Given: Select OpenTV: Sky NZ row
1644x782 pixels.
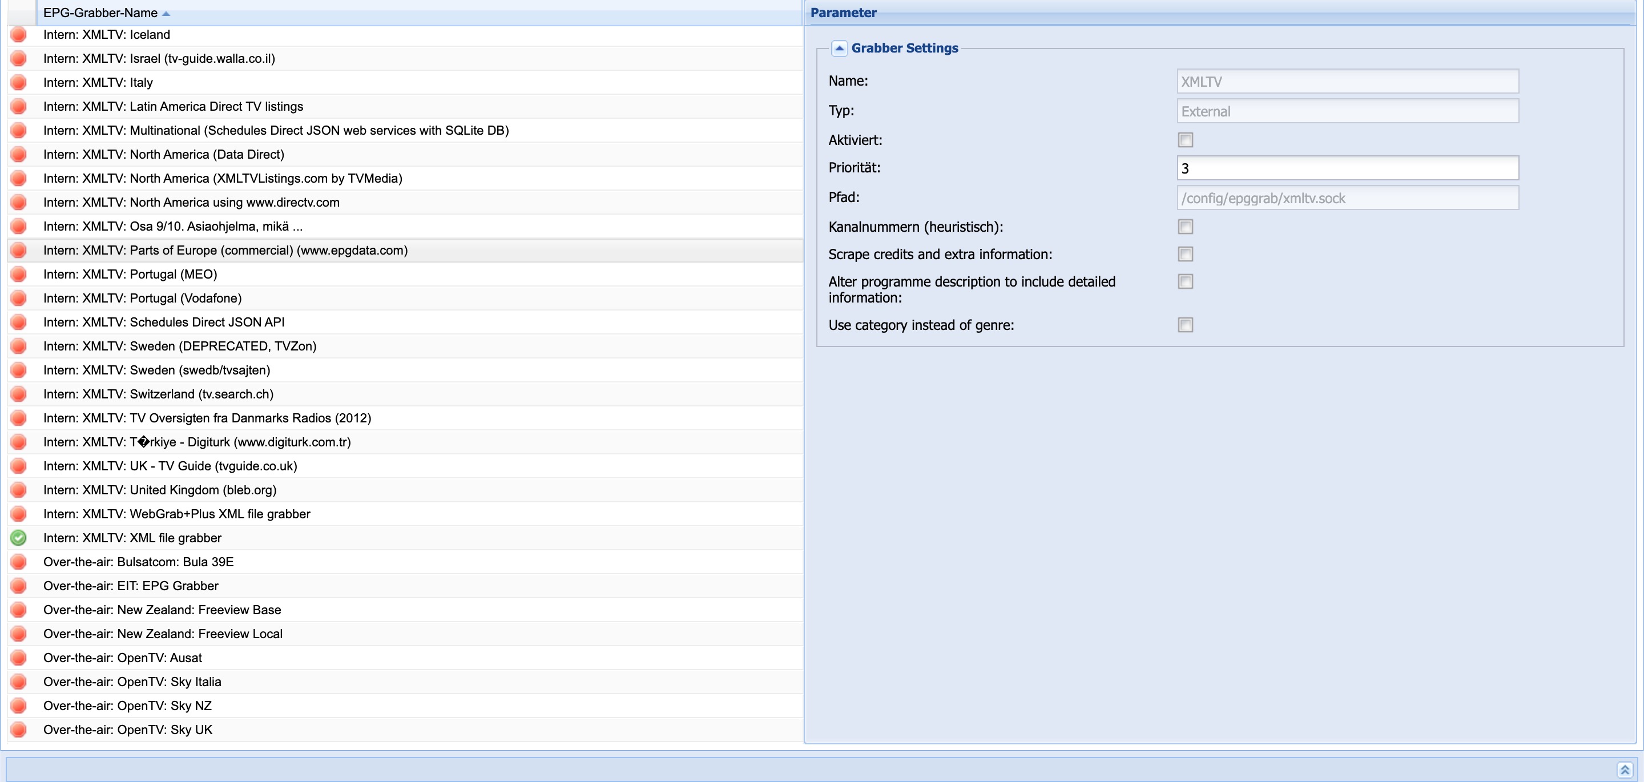Looking at the screenshot, I should [x=405, y=706].
